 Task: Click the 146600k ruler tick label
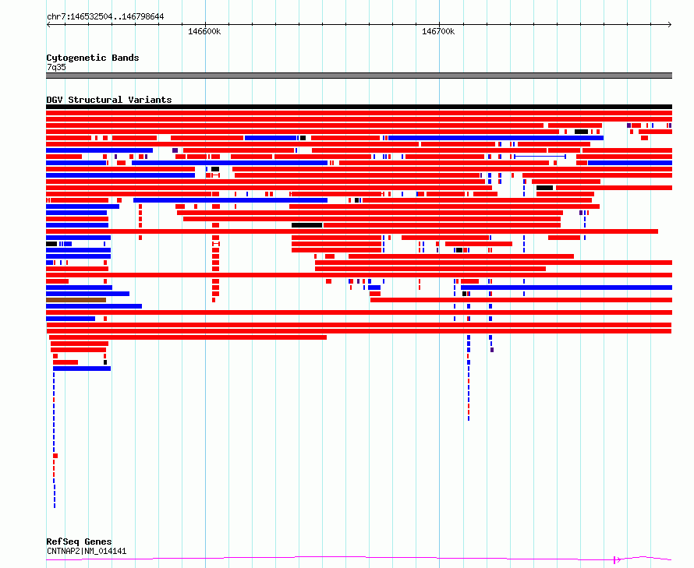click(204, 32)
